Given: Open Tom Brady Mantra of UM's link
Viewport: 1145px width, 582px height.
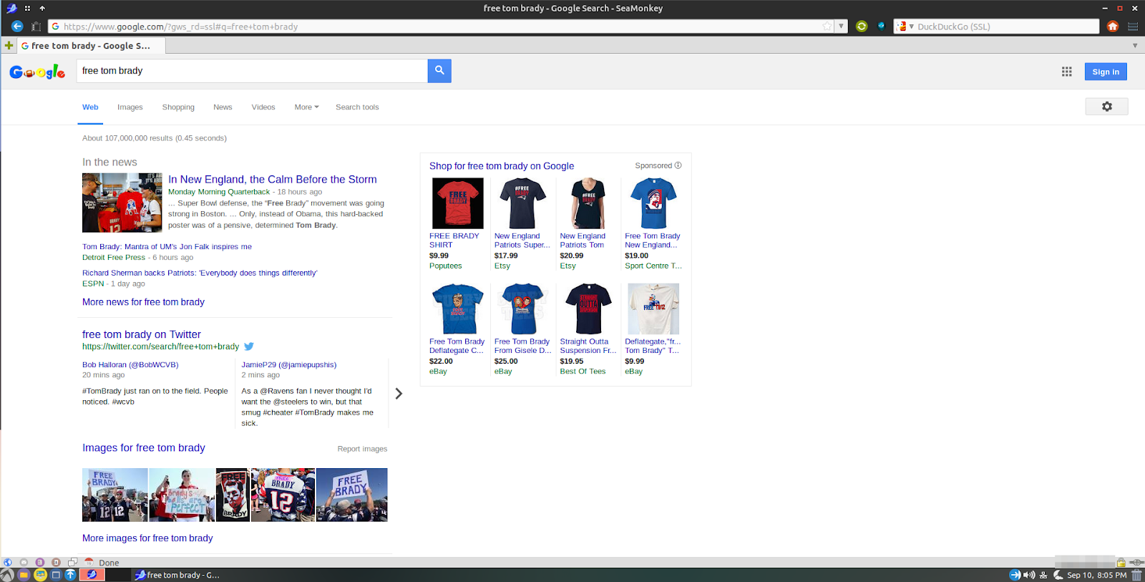Looking at the screenshot, I should [x=167, y=246].
